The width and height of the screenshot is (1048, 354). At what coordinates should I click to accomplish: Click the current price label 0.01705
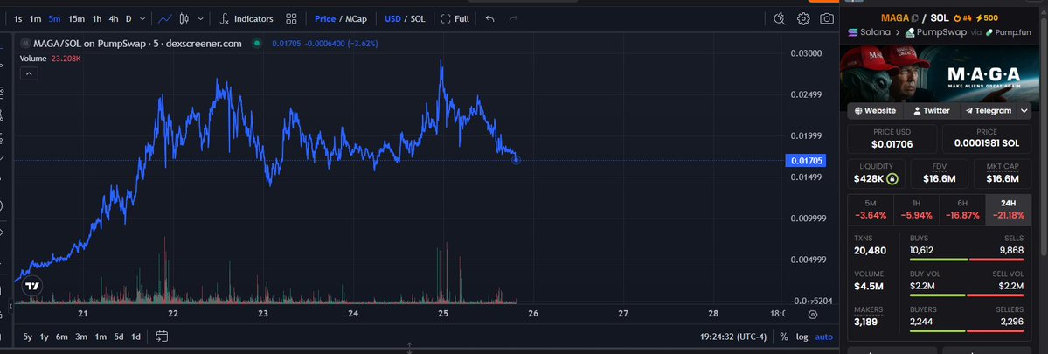point(806,160)
